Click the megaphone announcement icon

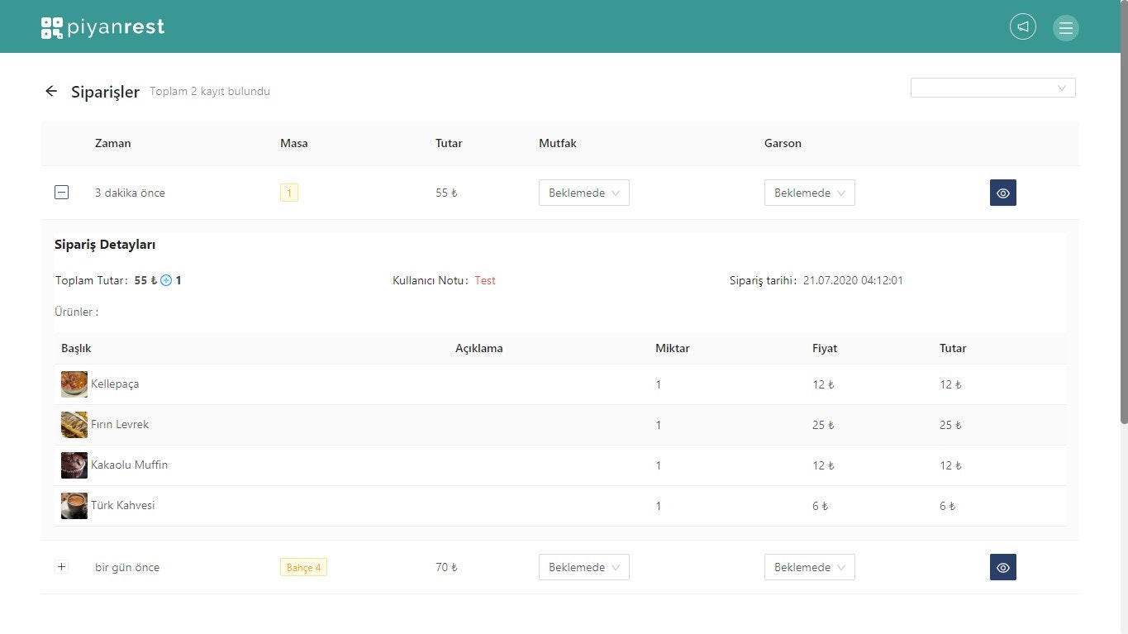(x=1022, y=26)
